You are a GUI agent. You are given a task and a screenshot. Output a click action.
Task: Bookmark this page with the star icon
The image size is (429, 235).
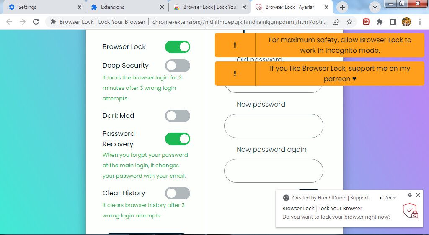(349, 22)
